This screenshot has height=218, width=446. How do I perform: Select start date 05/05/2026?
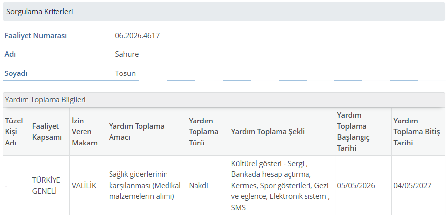[x=356, y=186]
